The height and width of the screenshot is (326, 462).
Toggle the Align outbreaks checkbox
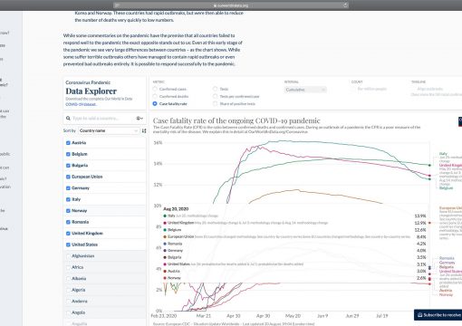pyautogui.click(x=413, y=89)
